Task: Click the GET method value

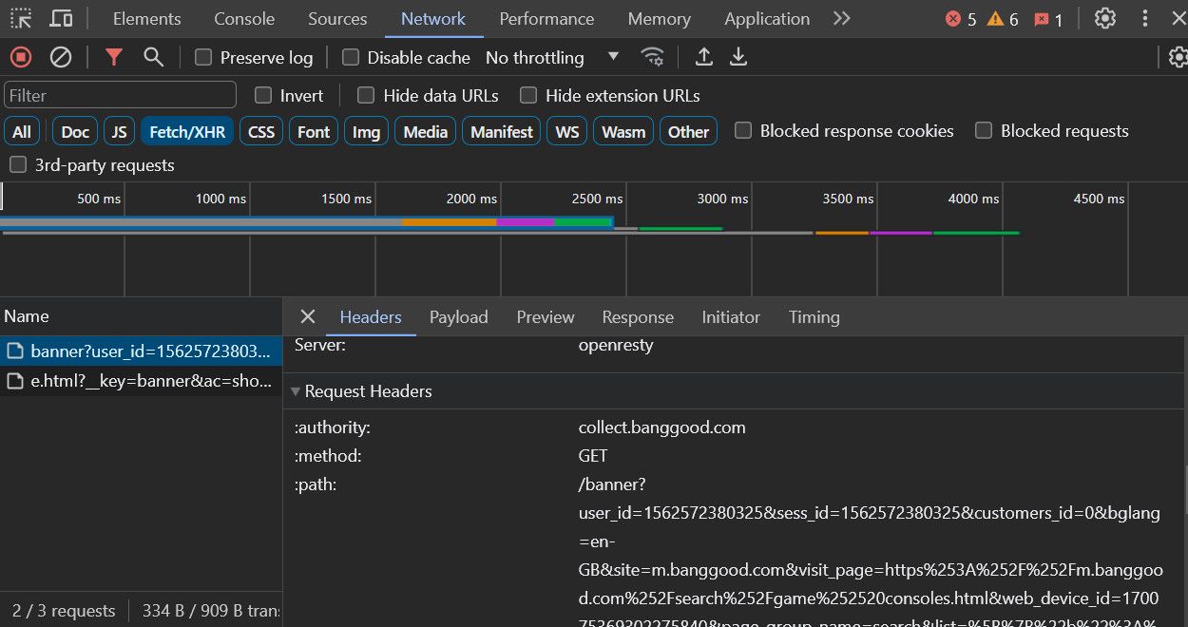Action: pos(593,456)
